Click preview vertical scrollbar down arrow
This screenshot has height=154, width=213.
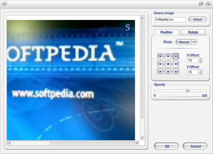click(142, 138)
